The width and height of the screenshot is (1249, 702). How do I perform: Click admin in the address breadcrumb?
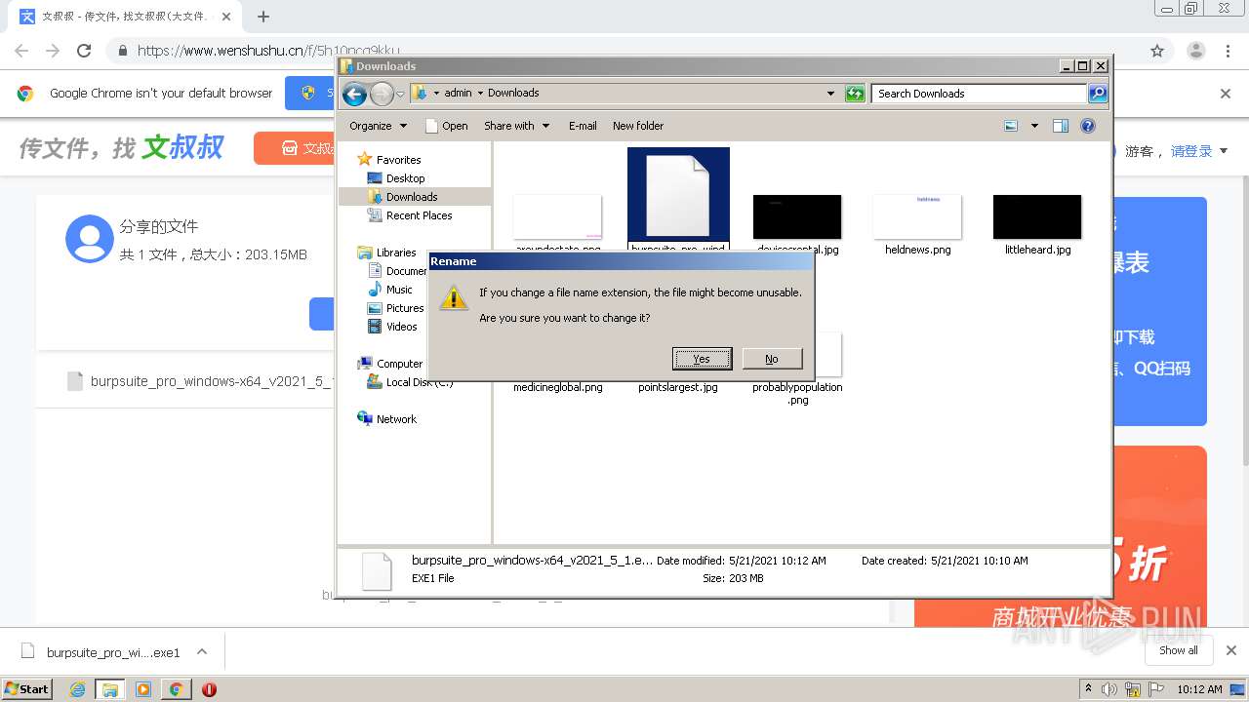458,94
